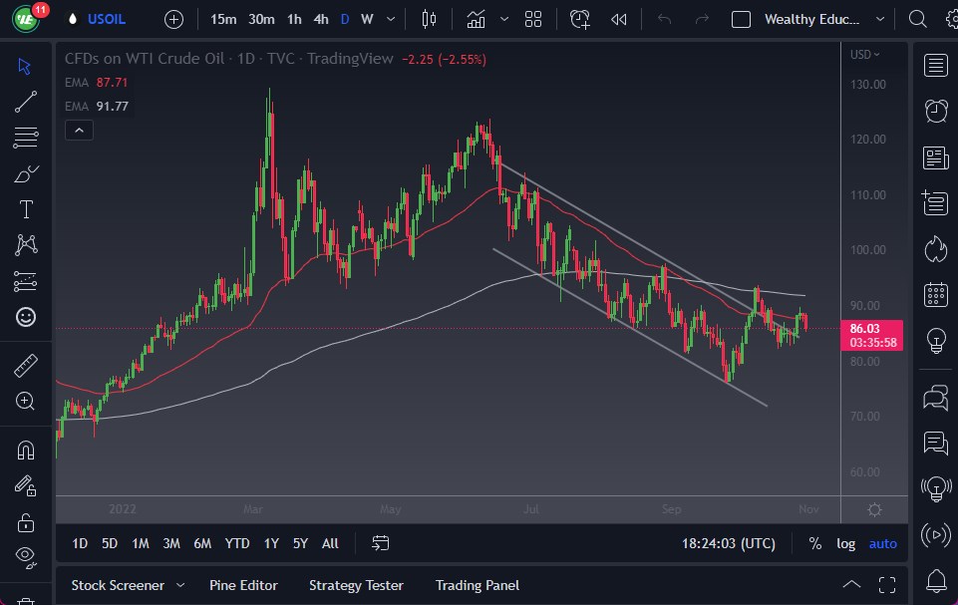Select the Text annotation tool
The image size is (958, 605).
[x=25, y=209]
